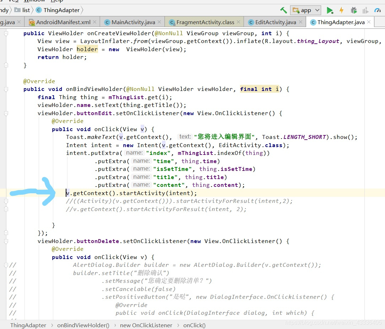
Task: Click the list folder icon in breadcrumb
Action: 17,10
